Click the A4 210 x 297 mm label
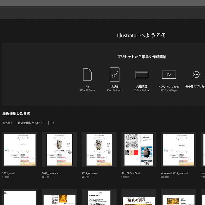The width and height of the screenshot is (205, 205). tap(87, 88)
